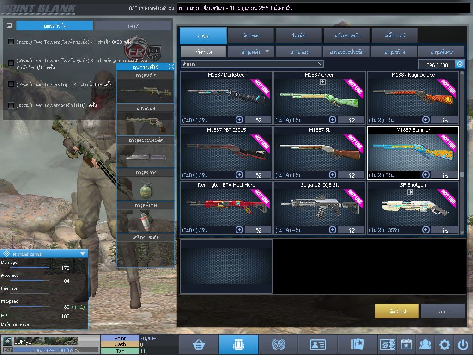Screen dimensions: 473x355
Task: Open the event calendar icon
Action: (406, 344)
